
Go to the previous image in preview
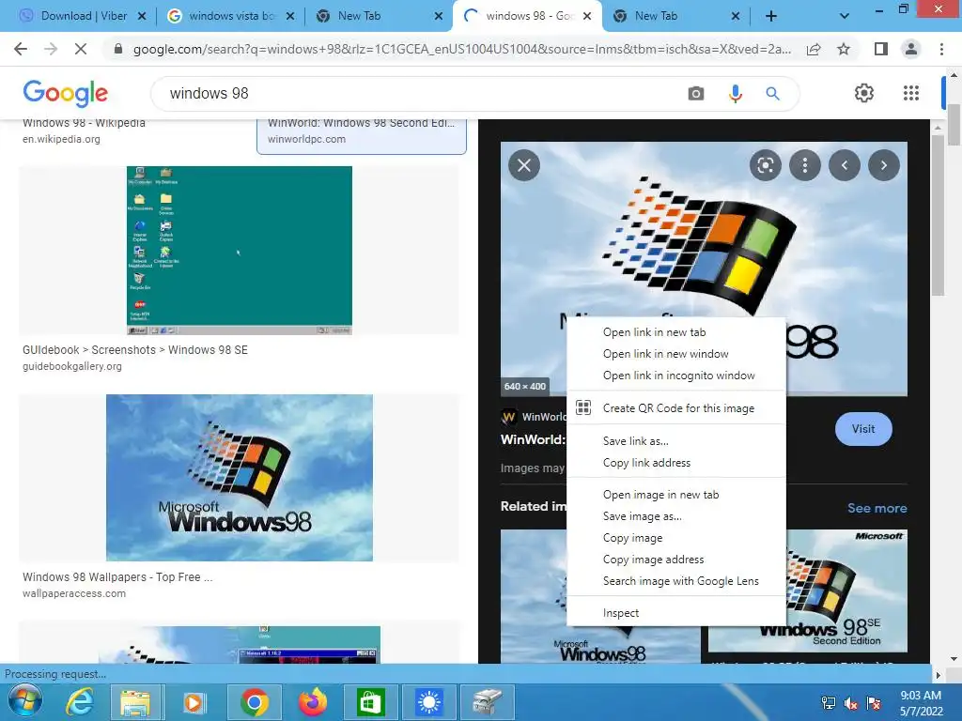(845, 165)
